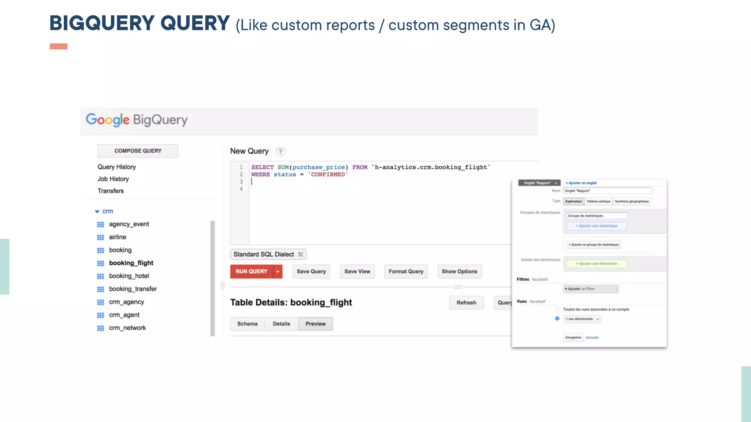Click the Enregistrer button
This screenshot has width=751, height=422.
point(573,337)
